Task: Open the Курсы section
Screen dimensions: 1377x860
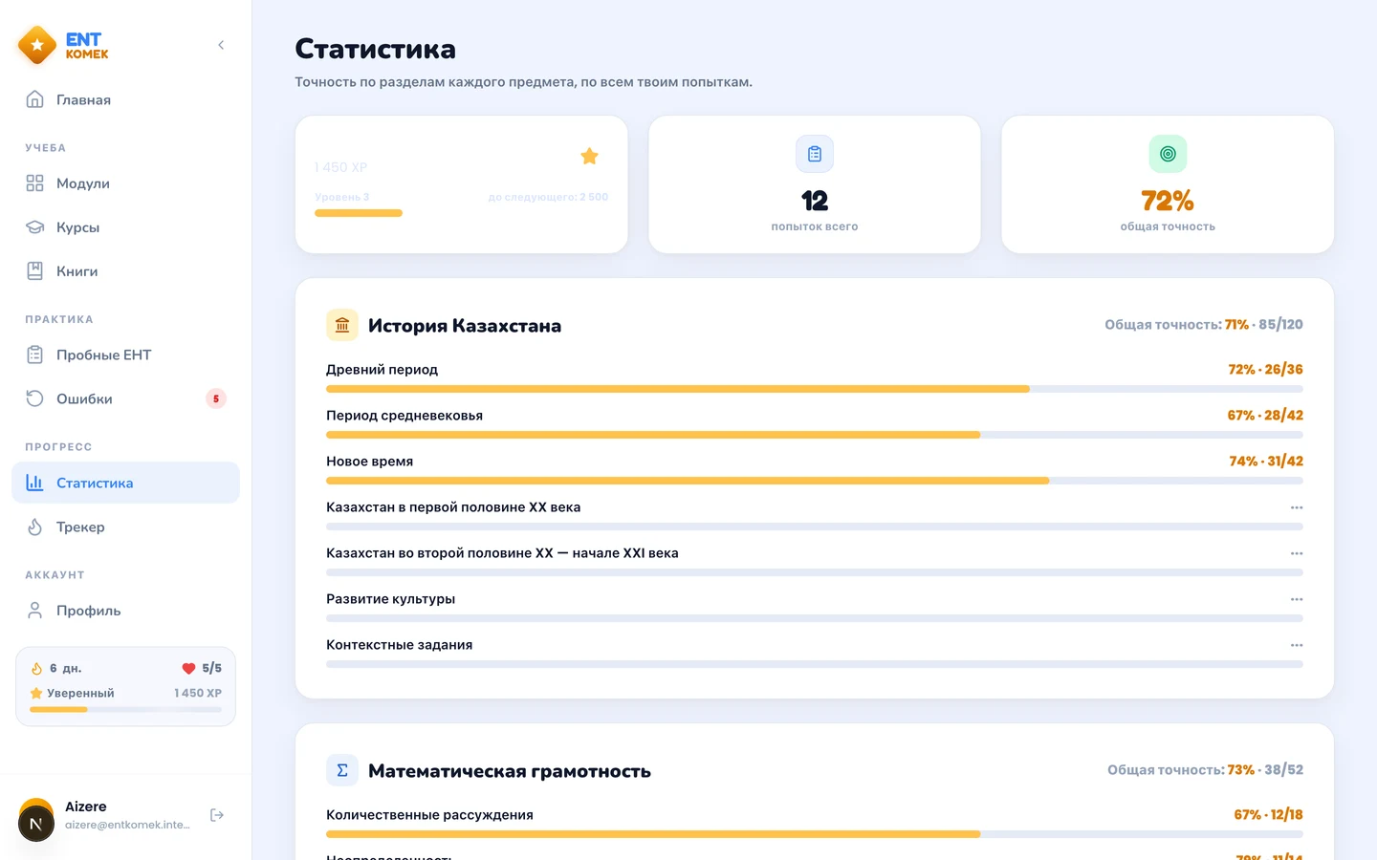Action: click(125, 227)
